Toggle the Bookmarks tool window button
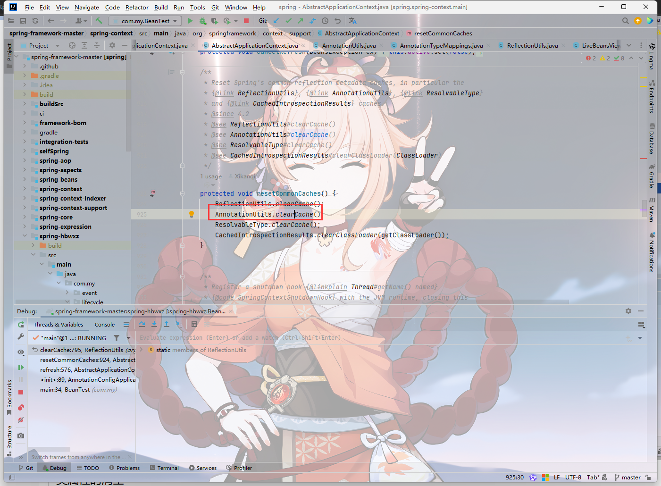The image size is (661, 486). pos(9,397)
